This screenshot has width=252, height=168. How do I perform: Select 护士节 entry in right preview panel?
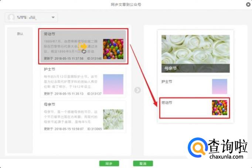(195, 87)
